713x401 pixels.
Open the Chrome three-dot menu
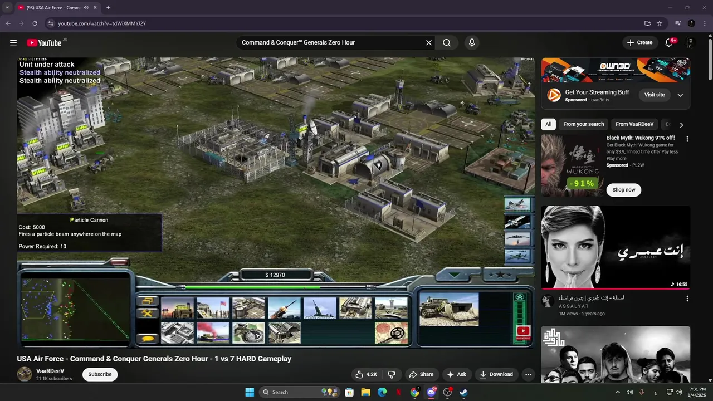(705, 23)
